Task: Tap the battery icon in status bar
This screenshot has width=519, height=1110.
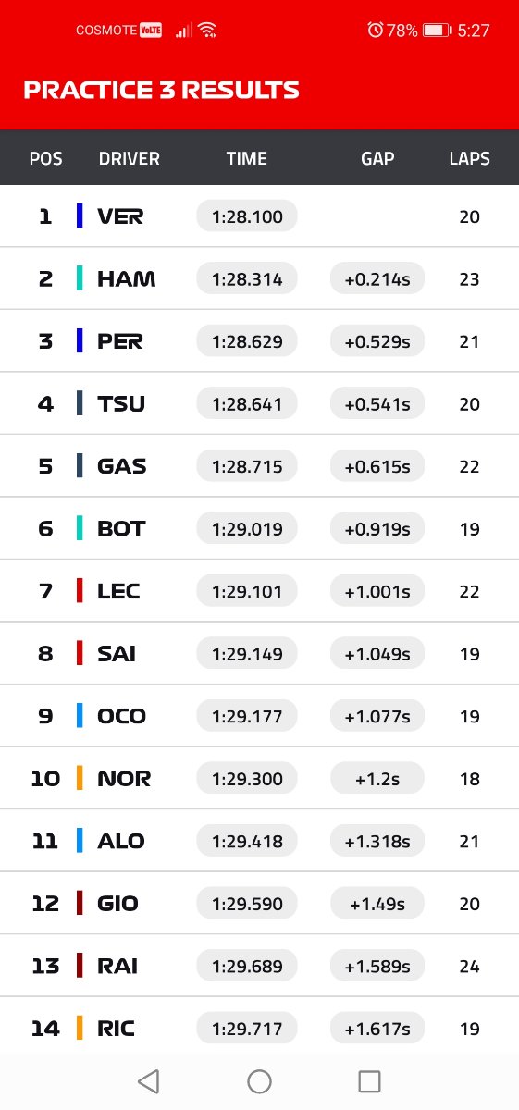Action: [437, 31]
